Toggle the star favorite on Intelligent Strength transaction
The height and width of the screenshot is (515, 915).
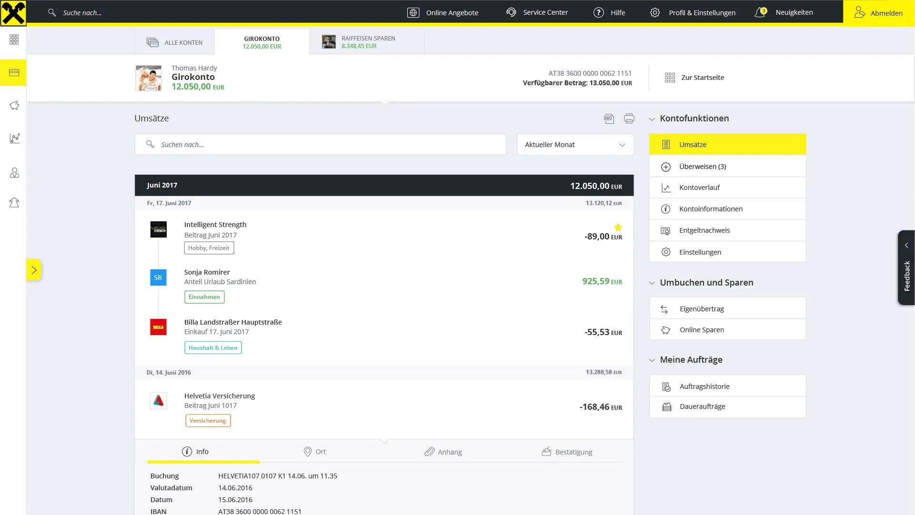coord(618,227)
